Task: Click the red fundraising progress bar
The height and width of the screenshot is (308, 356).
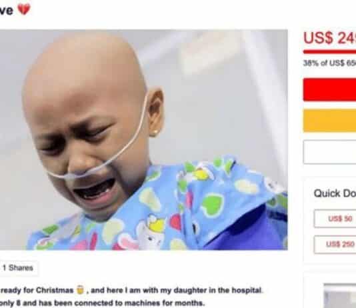Action: (329, 52)
